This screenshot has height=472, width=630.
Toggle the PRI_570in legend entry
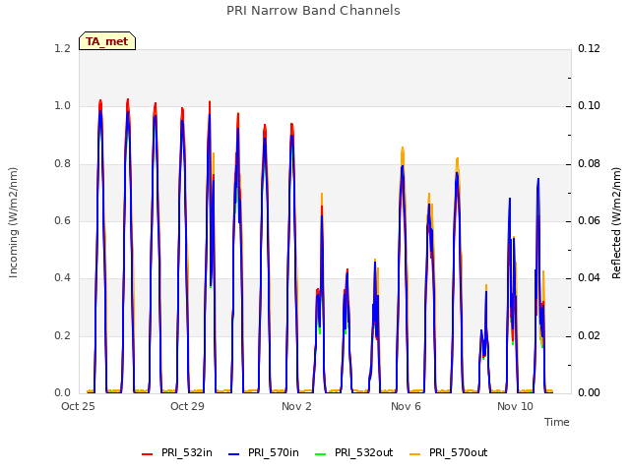pos(264,452)
